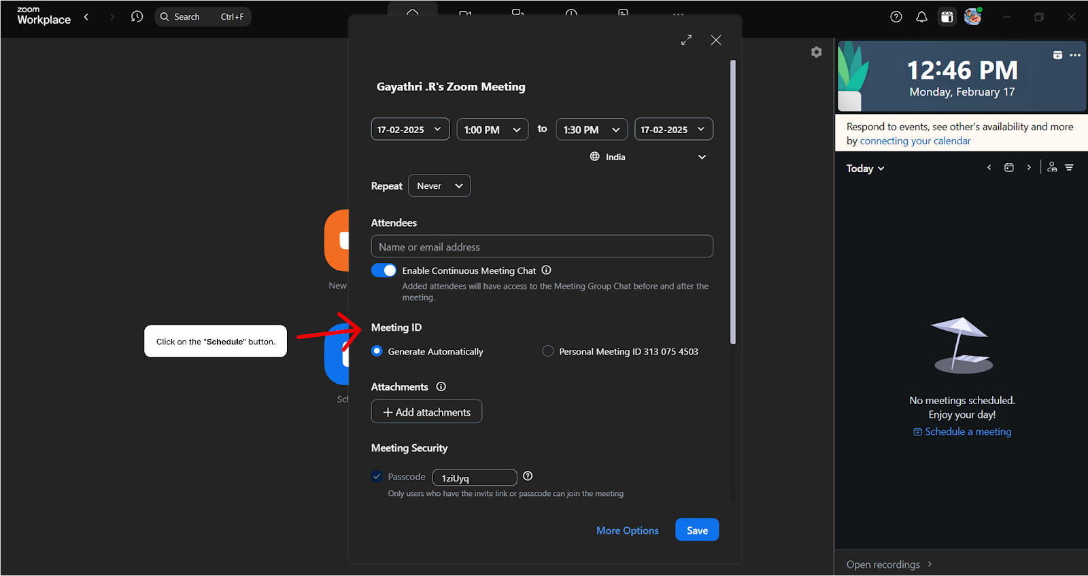Click the passcode help icon
This screenshot has width=1088, height=576.
(x=528, y=476)
